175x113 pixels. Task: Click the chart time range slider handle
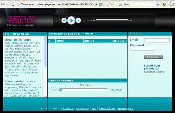tap(61, 90)
